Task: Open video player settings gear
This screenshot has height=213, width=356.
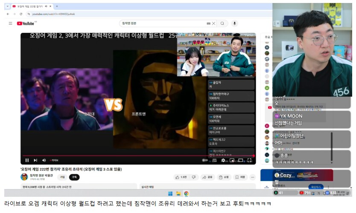Action: pos(223,160)
